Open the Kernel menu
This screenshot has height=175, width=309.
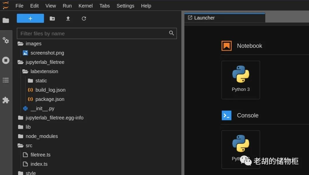tap(86, 6)
